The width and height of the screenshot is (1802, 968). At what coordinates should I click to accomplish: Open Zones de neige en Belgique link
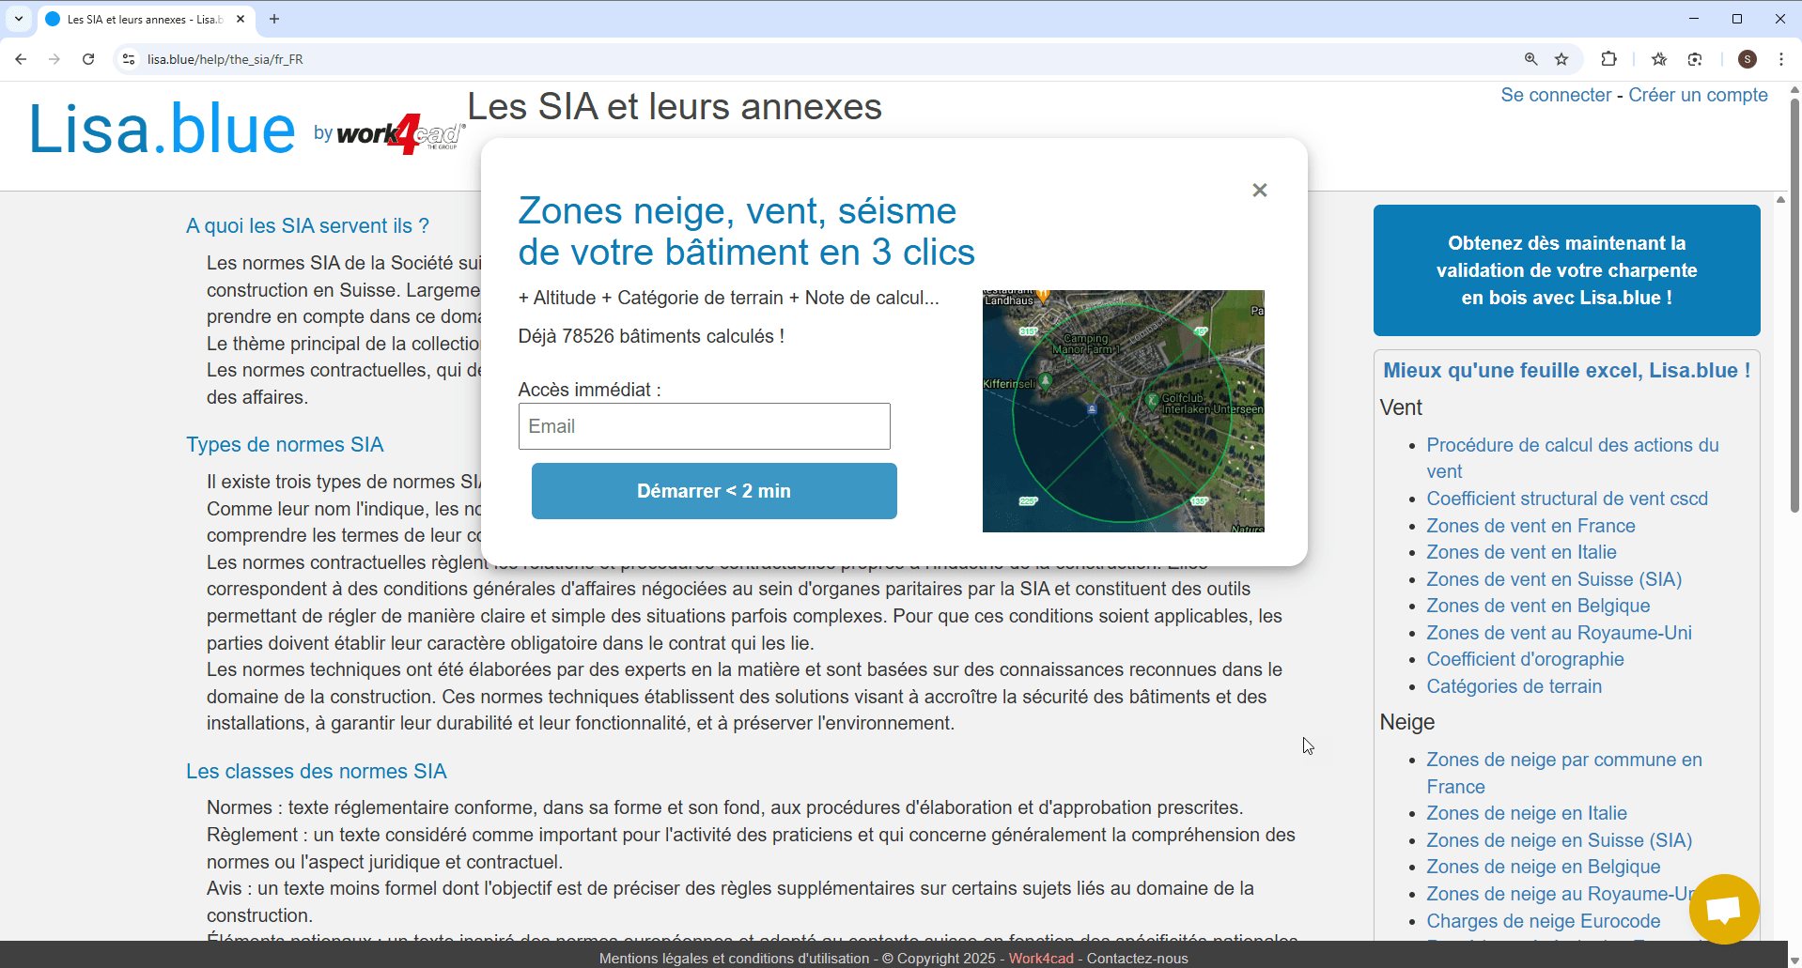(1543, 867)
